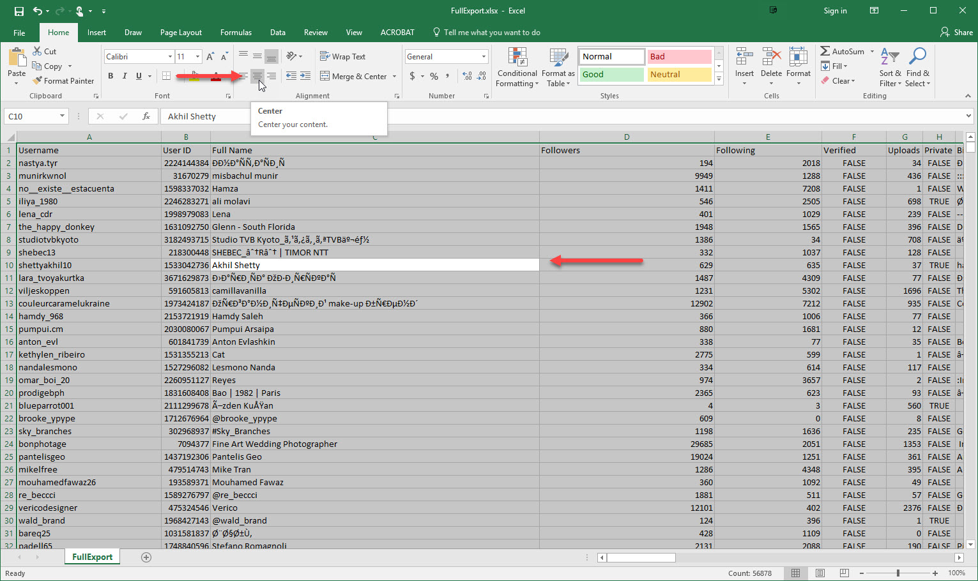
Task: Open the File tab
Action: [19, 33]
